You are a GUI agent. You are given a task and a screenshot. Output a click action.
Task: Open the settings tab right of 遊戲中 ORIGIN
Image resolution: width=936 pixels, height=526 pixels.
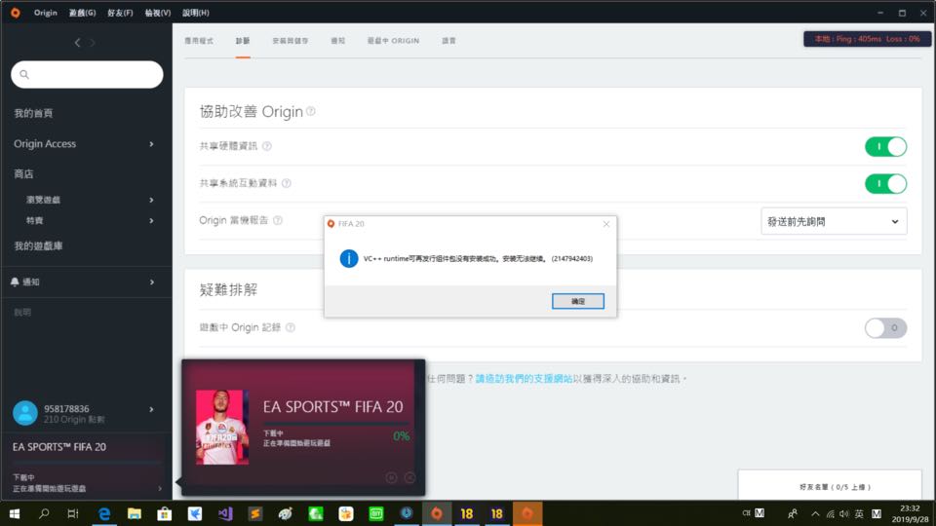coord(448,41)
